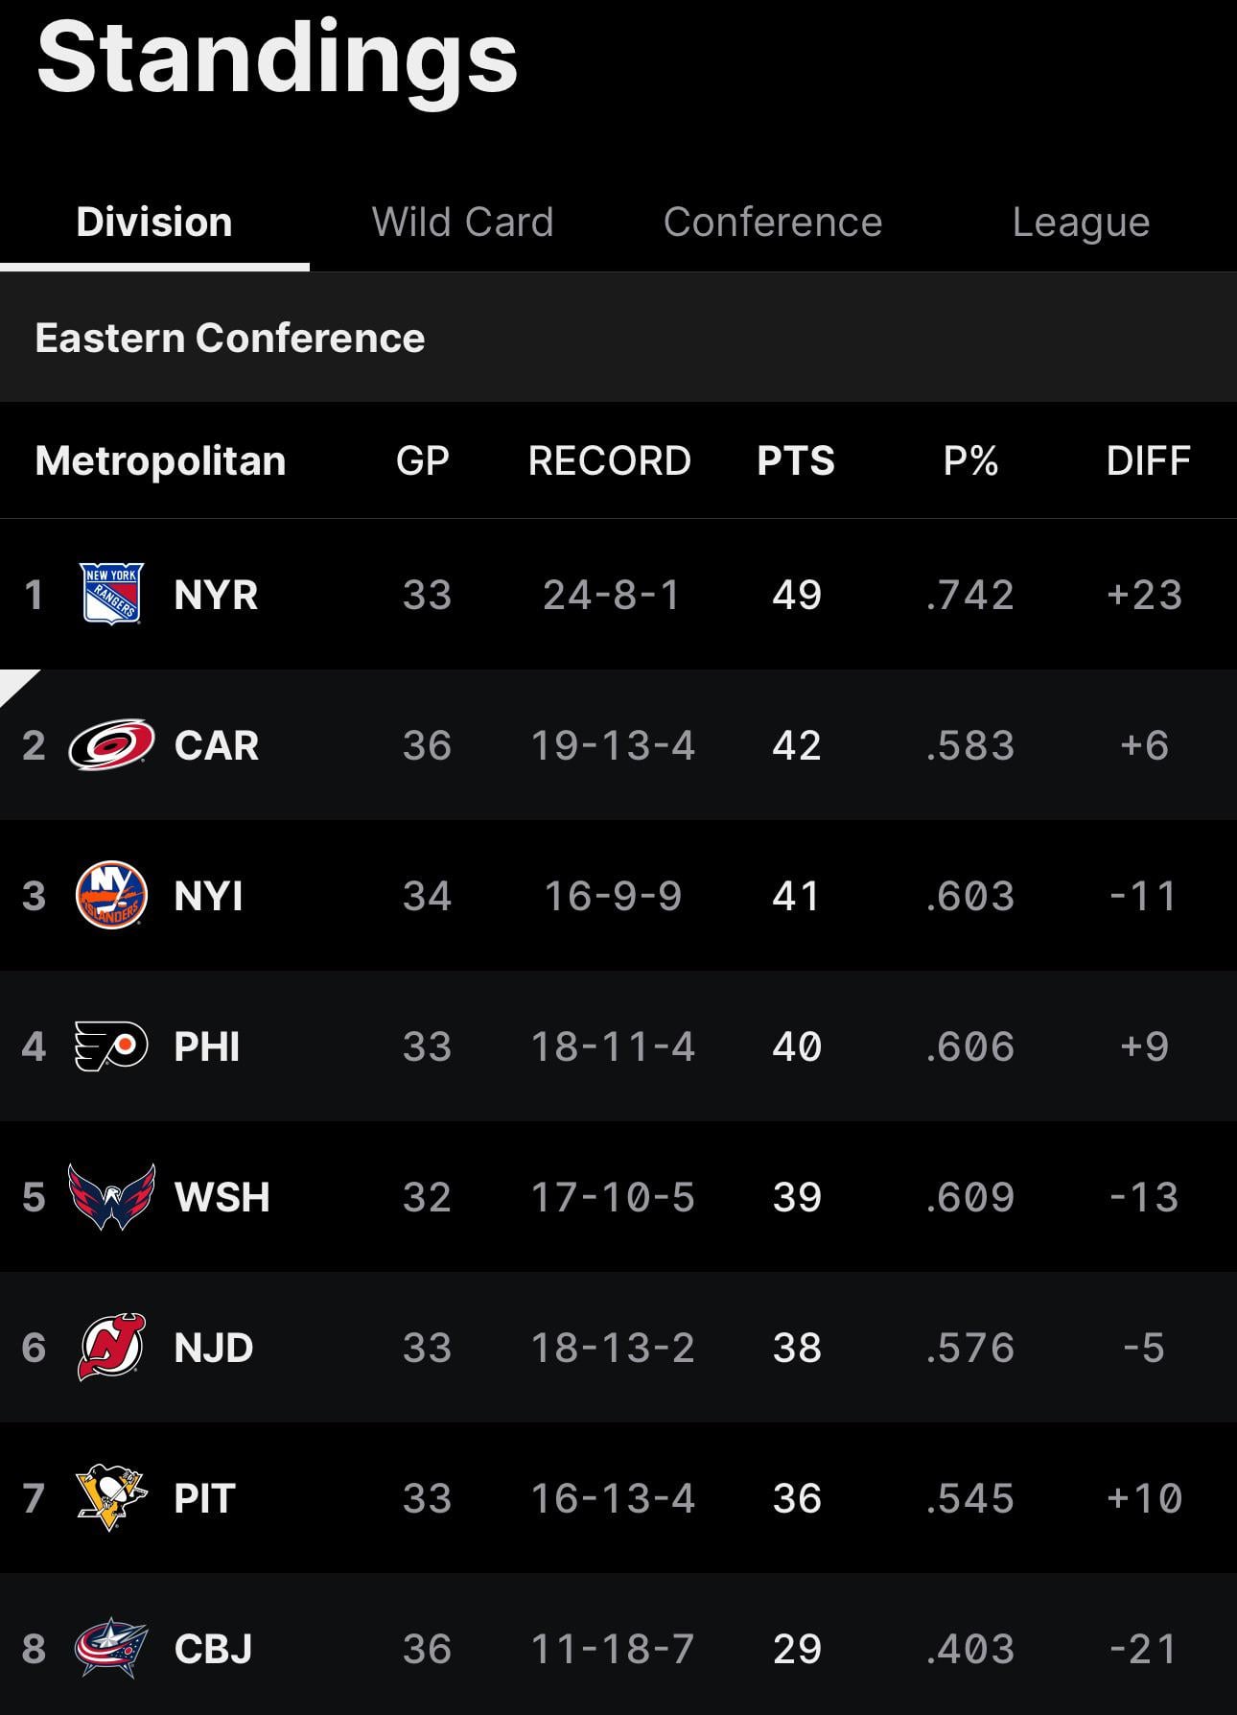Switch to the Wild Card tab

coord(462,223)
